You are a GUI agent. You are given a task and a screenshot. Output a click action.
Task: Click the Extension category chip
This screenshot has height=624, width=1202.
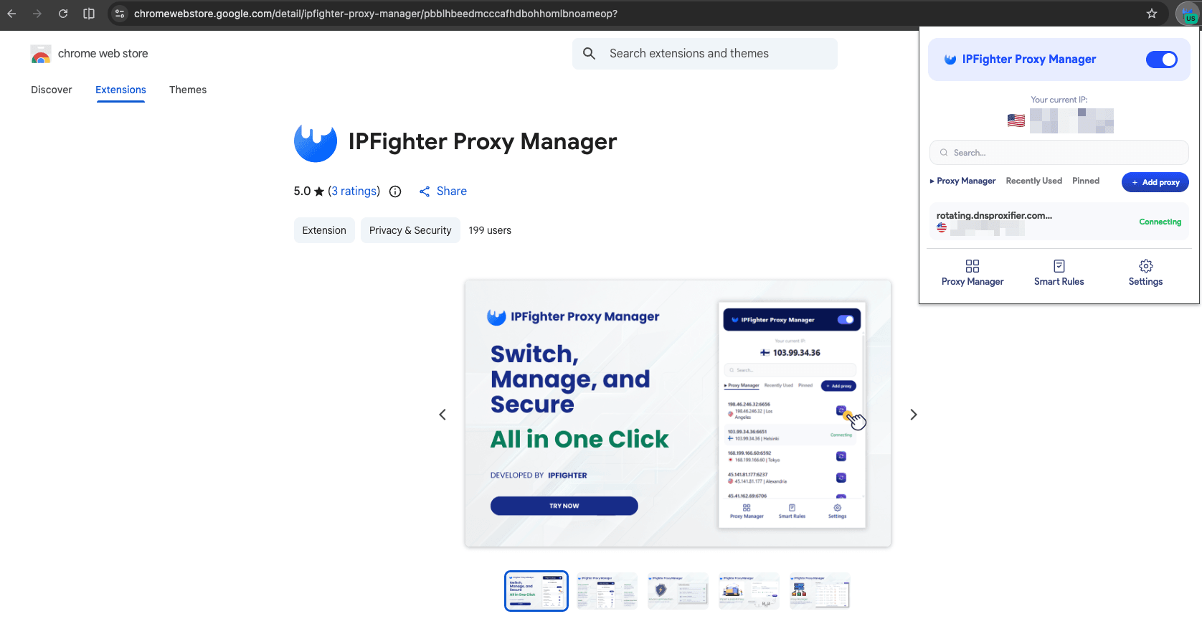click(324, 230)
